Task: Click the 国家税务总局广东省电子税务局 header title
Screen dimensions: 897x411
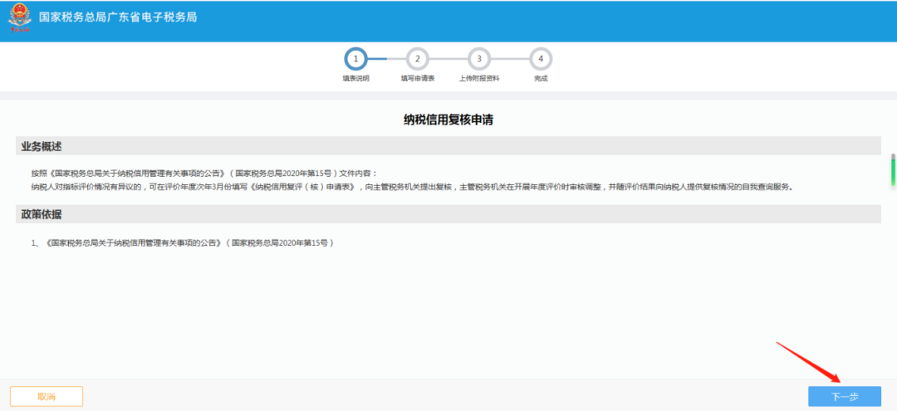Action: (x=118, y=17)
